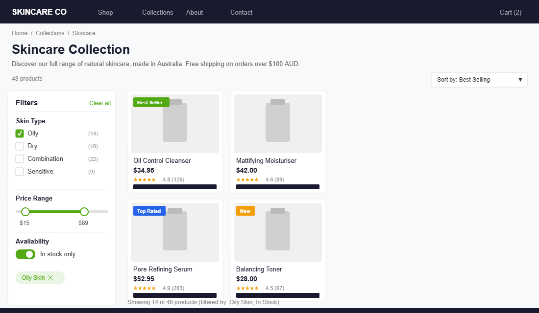The image size is (539, 313).
Task: Click the Top Rated badge
Action: click(149, 211)
